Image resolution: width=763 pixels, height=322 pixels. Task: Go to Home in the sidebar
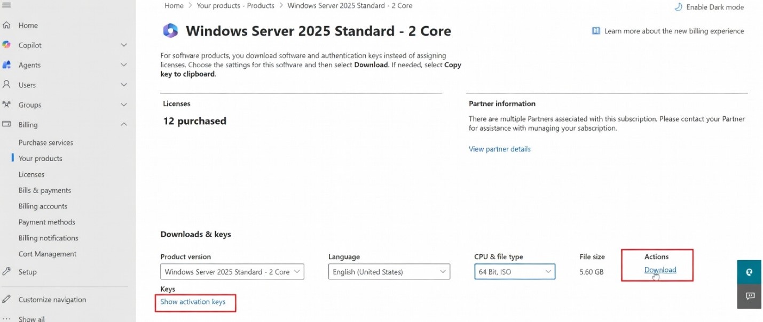point(28,25)
